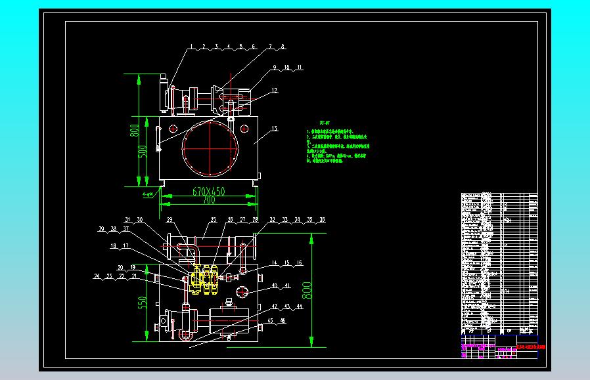Viewport: 590px width, 380px height.
Task: Click the part number label 19
Action: tap(133, 268)
